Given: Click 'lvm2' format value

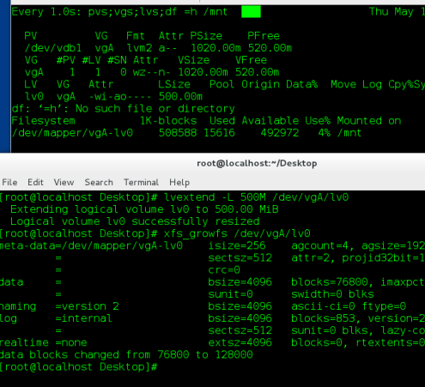Looking at the screenshot, I should tap(139, 48).
